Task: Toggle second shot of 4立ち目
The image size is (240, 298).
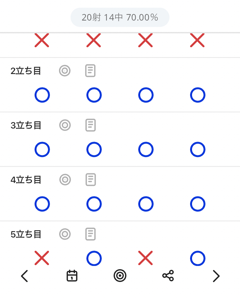Action: click(94, 204)
